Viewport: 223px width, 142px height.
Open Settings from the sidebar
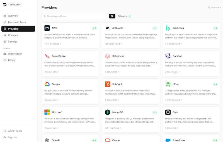(x=18, y=42)
